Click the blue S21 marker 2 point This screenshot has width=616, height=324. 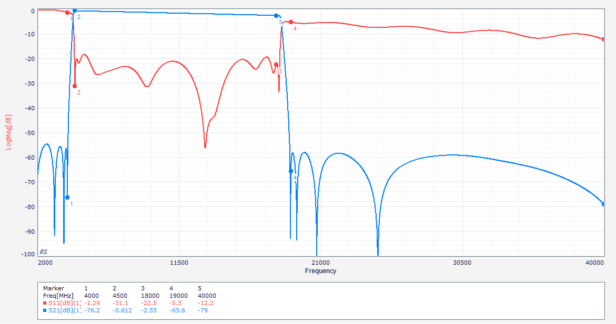[x=75, y=11]
